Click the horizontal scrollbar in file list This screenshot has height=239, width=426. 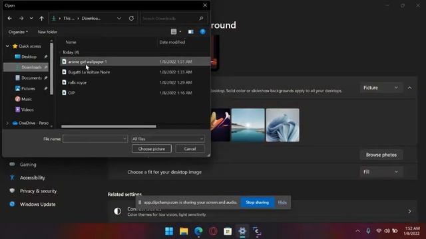[x=108, y=126]
